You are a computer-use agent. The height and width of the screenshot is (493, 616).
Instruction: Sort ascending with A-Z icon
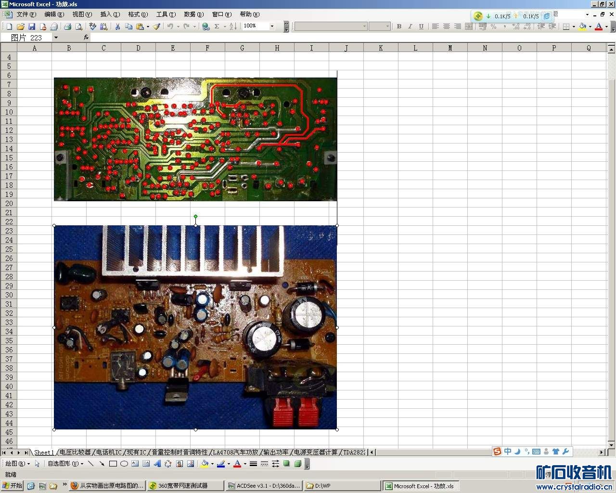pos(233,26)
